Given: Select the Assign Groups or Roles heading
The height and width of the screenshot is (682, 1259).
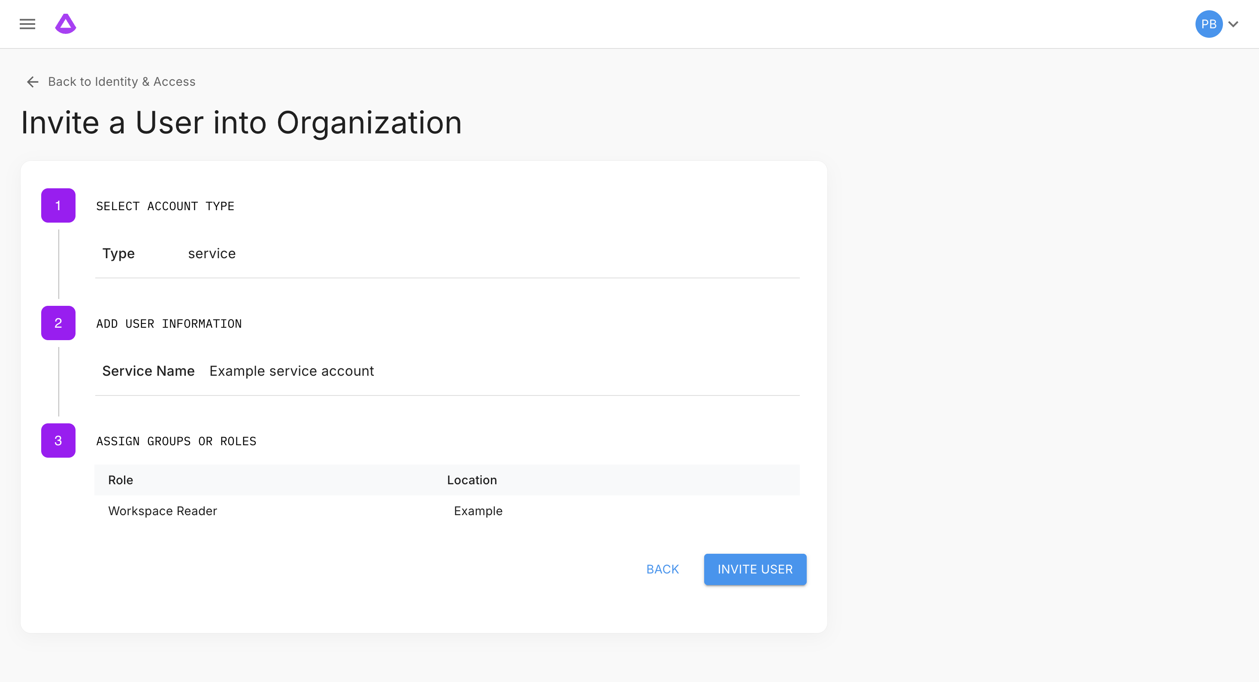Looking at the screenshot, I should tap(176, 441).
